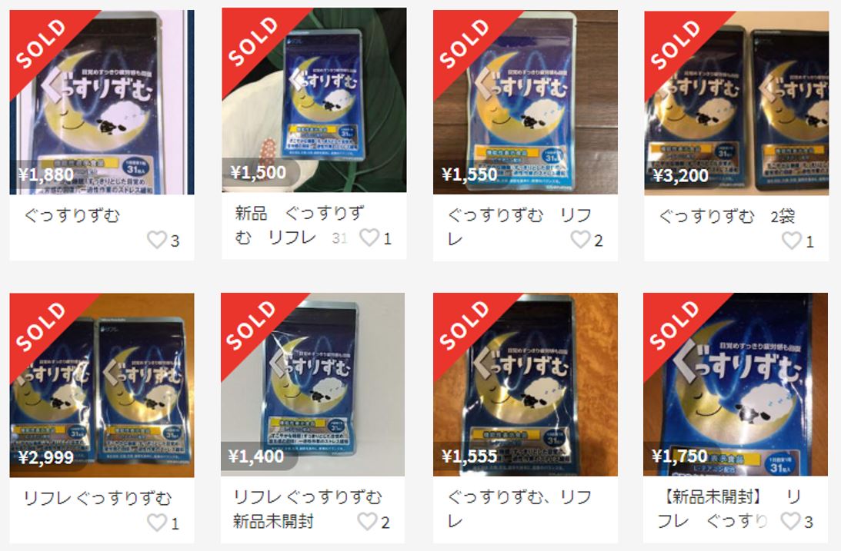
Task: View the ¥1,555 product image
Action: pos(526,384)
